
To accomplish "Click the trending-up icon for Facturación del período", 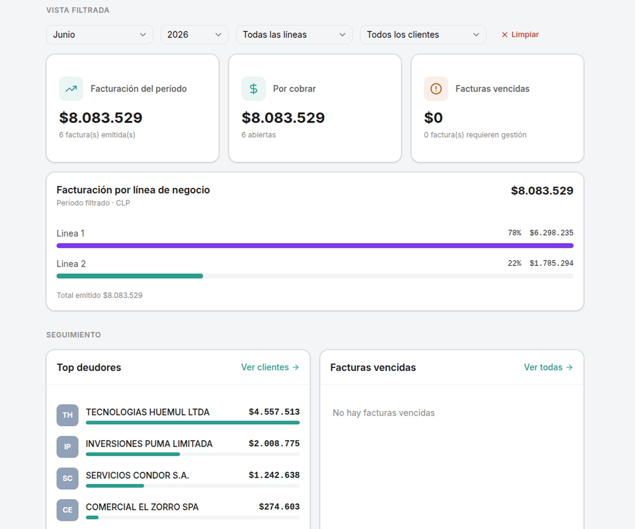I will (71, 89).
